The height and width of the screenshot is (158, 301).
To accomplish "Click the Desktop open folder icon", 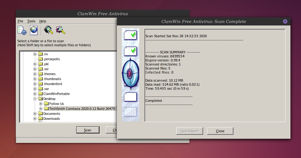I will 40,98.
